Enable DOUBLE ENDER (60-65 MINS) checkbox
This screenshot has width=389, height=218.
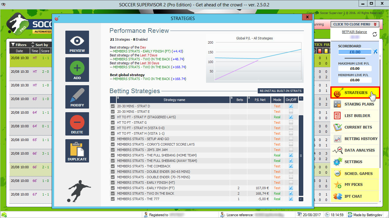(291, 172)
